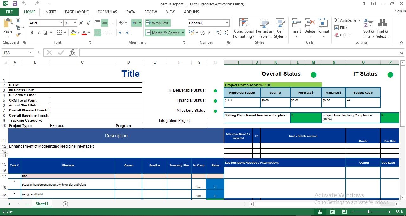The height and width of the screenshot is (216, 406).
Task: Open the General number format dropdown
Action: point(227,23)
